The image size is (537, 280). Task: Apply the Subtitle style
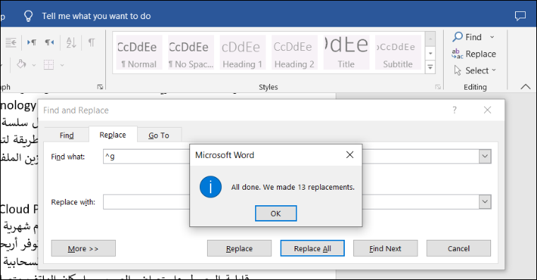click(x=398, y=53)
